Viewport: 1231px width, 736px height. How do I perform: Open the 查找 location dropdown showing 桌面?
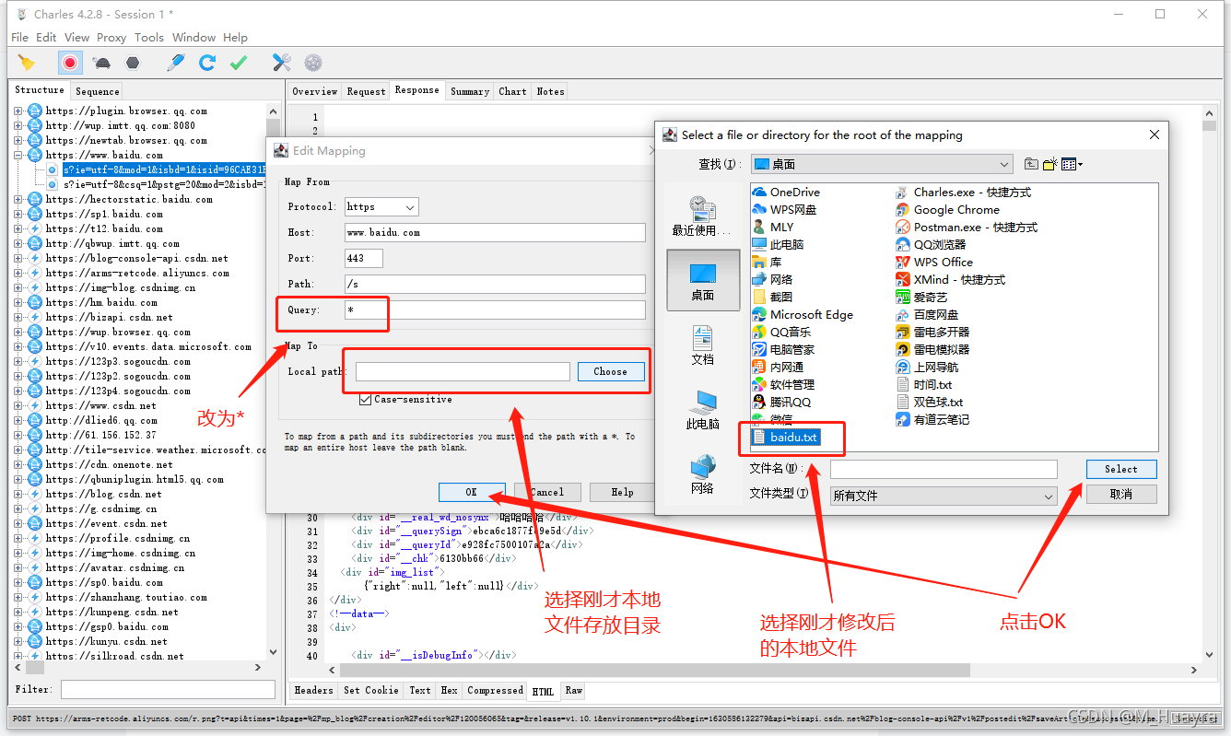882,164
